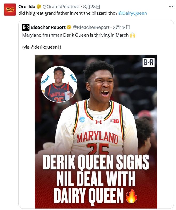176x210 pixels.
Task: Open the Bleacher Report display name link
Action: [x=48, y=27]
